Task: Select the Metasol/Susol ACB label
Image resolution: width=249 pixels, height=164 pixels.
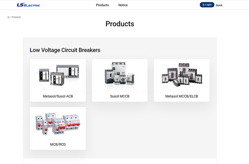Action: pyautogui.click(x=58, y=96)
